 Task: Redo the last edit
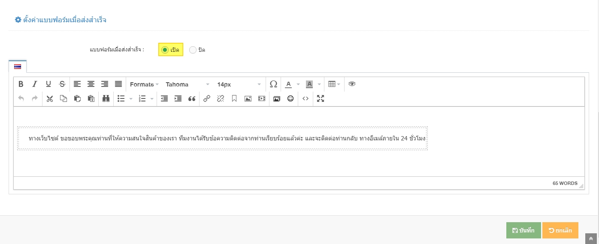35,98
